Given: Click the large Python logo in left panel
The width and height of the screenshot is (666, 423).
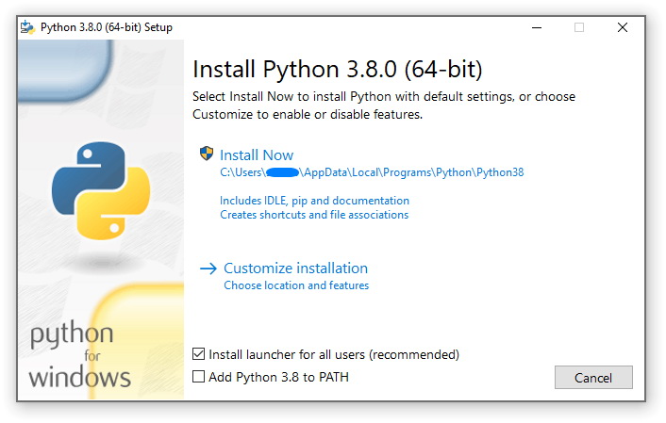Looking at the screenshot, I should point(101,188).
